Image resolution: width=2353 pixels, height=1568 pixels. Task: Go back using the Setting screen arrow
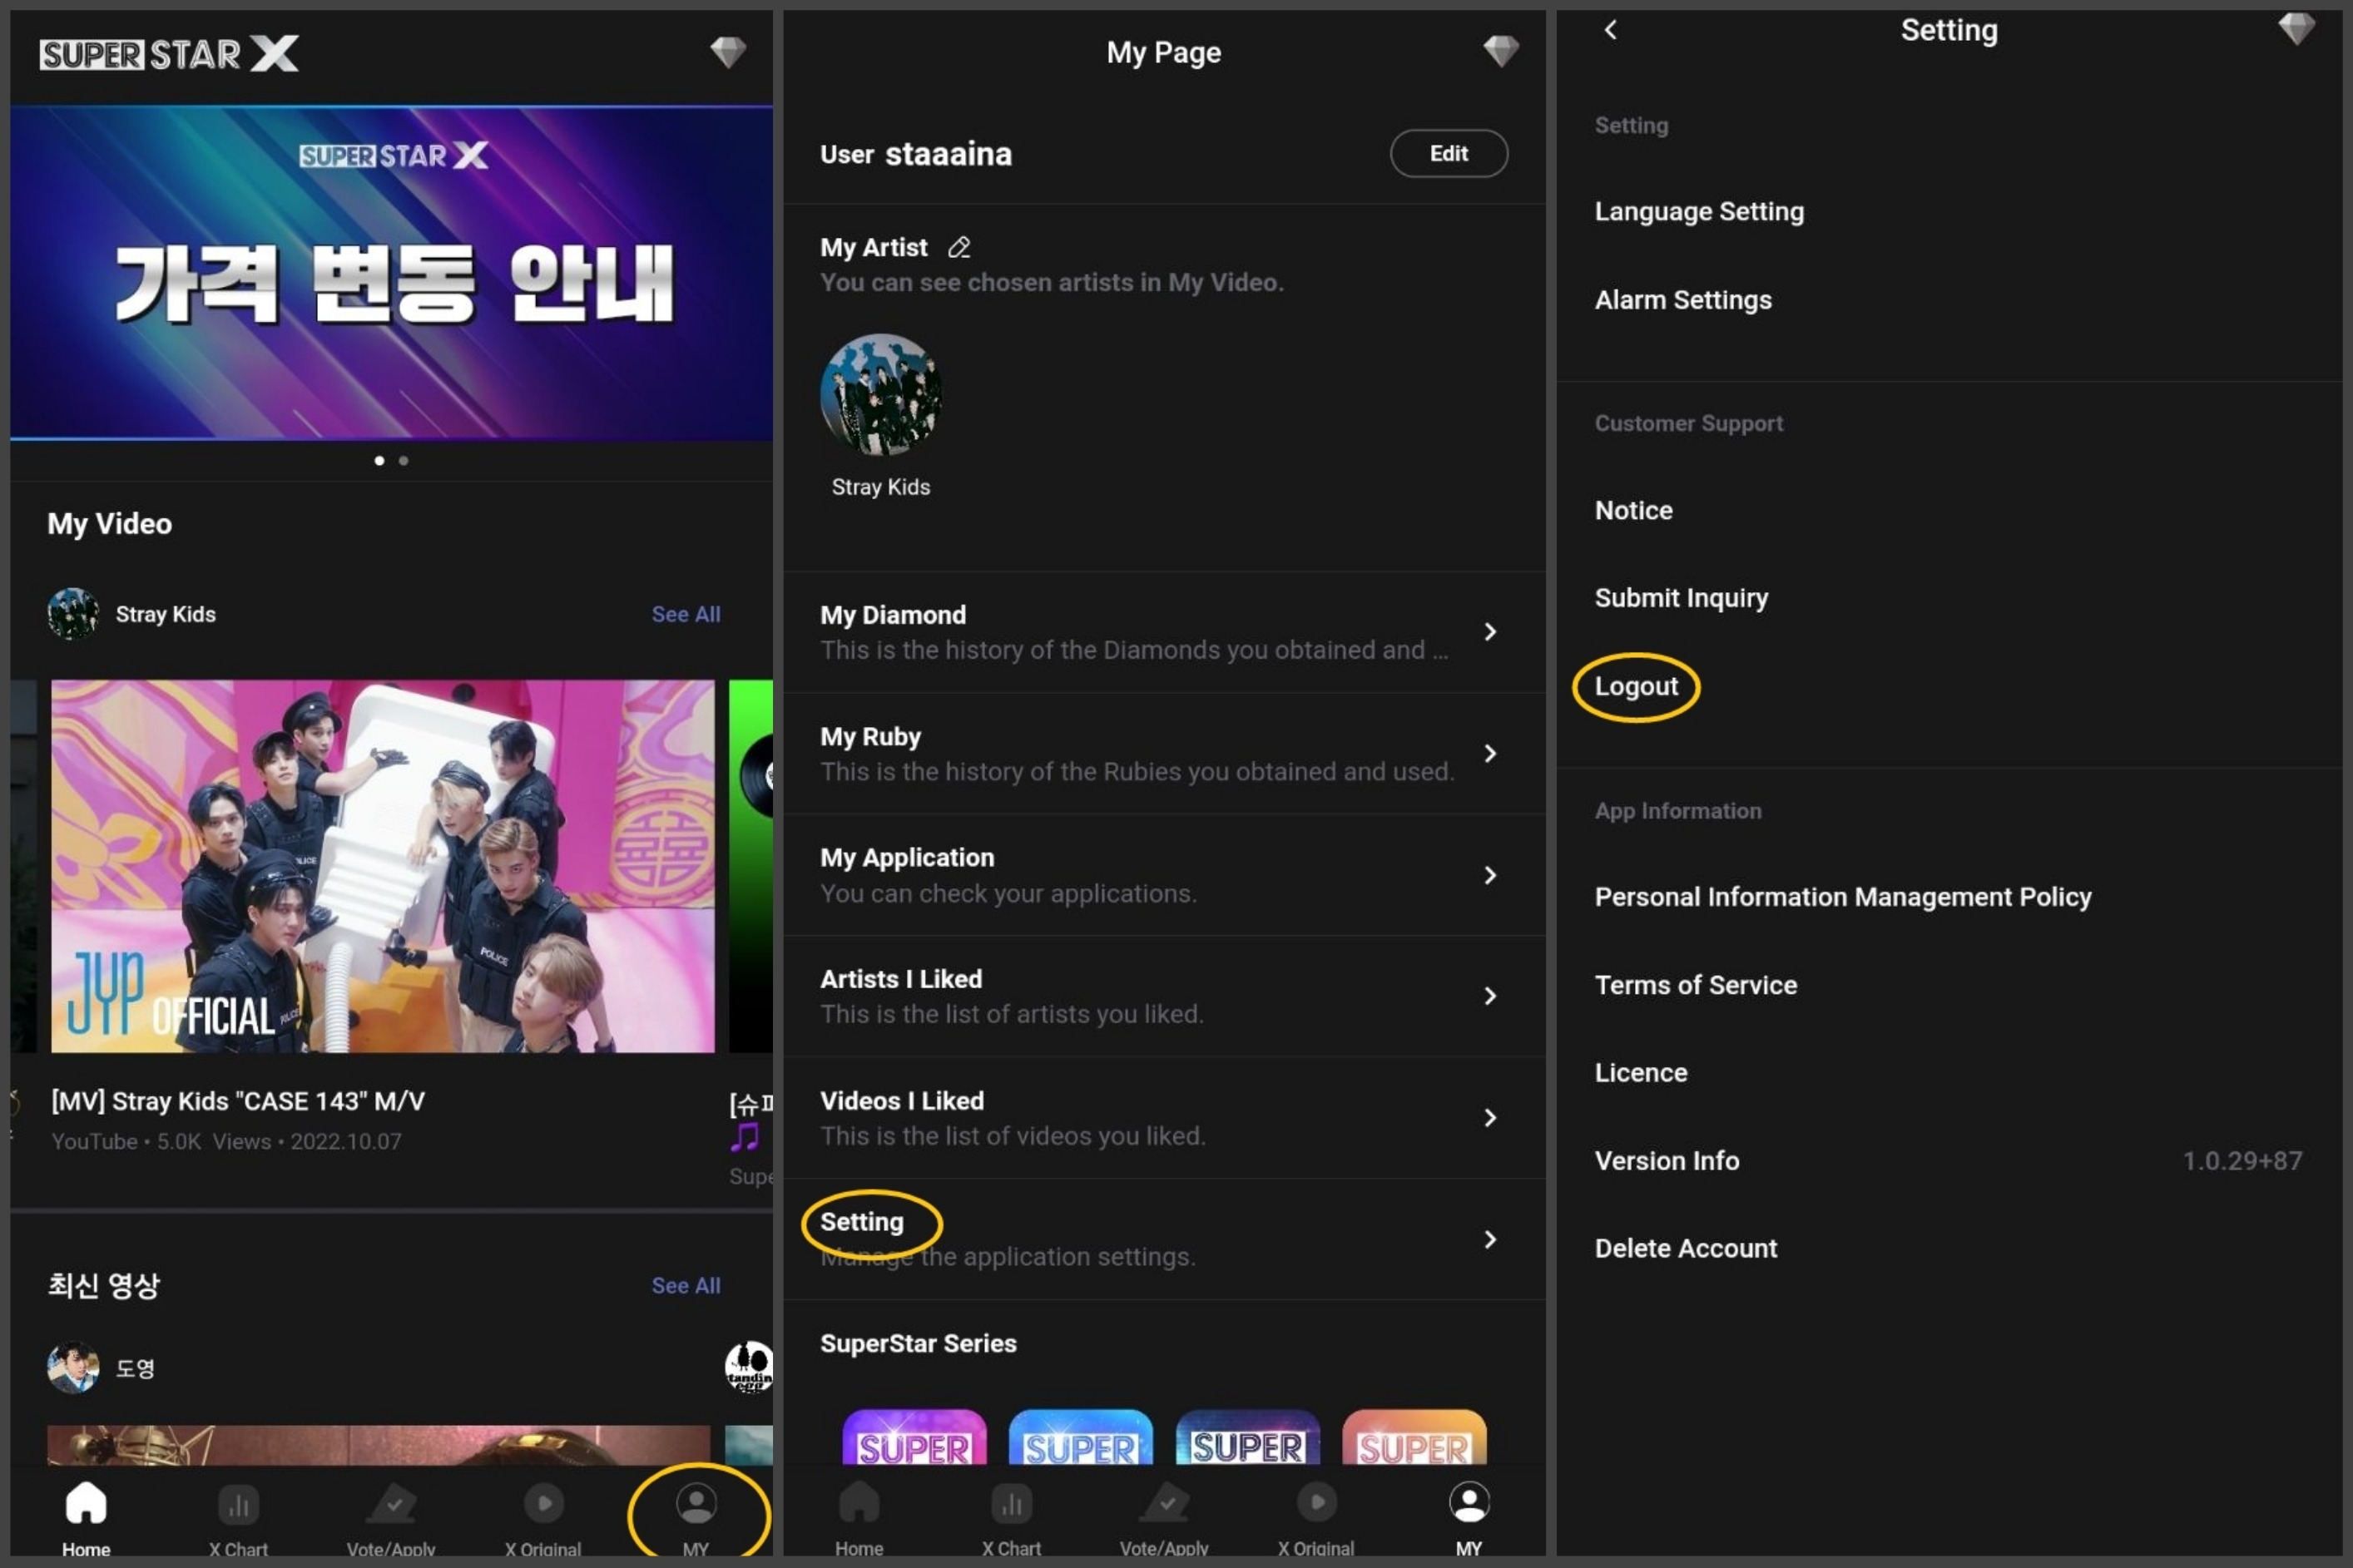coord(1610,30)
